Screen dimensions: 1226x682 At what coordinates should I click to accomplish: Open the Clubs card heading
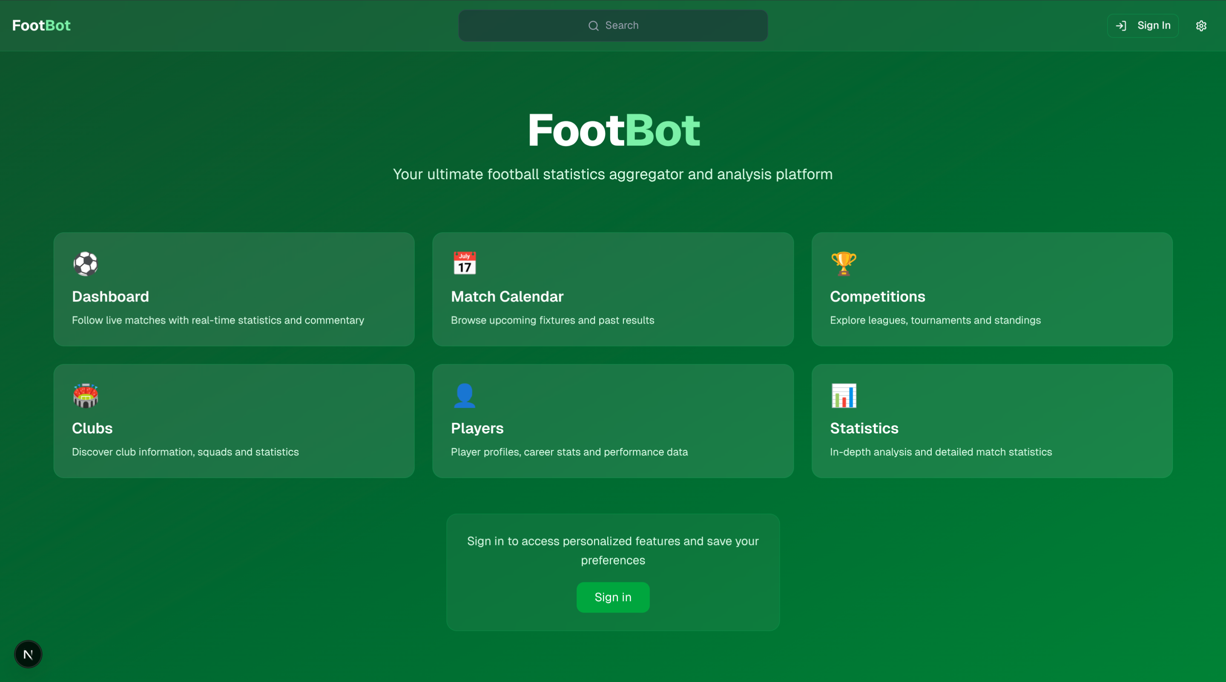[92, 428]
